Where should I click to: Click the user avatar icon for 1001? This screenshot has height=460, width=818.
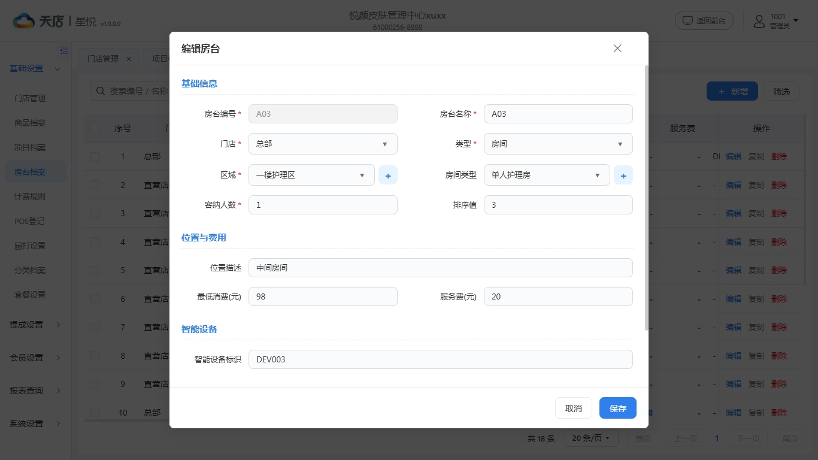(759, 21)
